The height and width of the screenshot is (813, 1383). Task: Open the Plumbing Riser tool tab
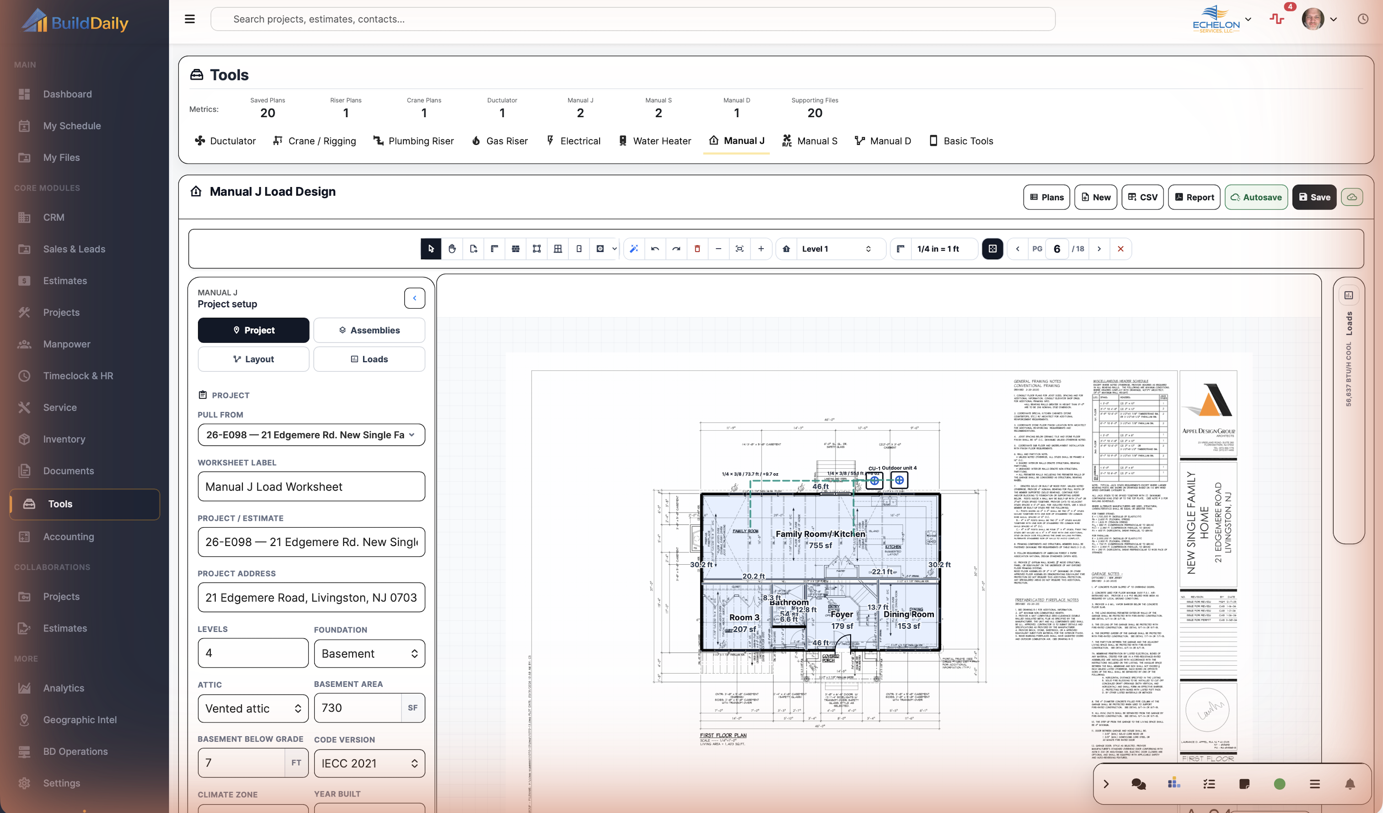point(413,141)
